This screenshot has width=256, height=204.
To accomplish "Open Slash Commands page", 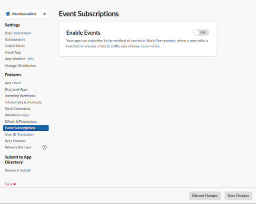I will click(17, 109).
